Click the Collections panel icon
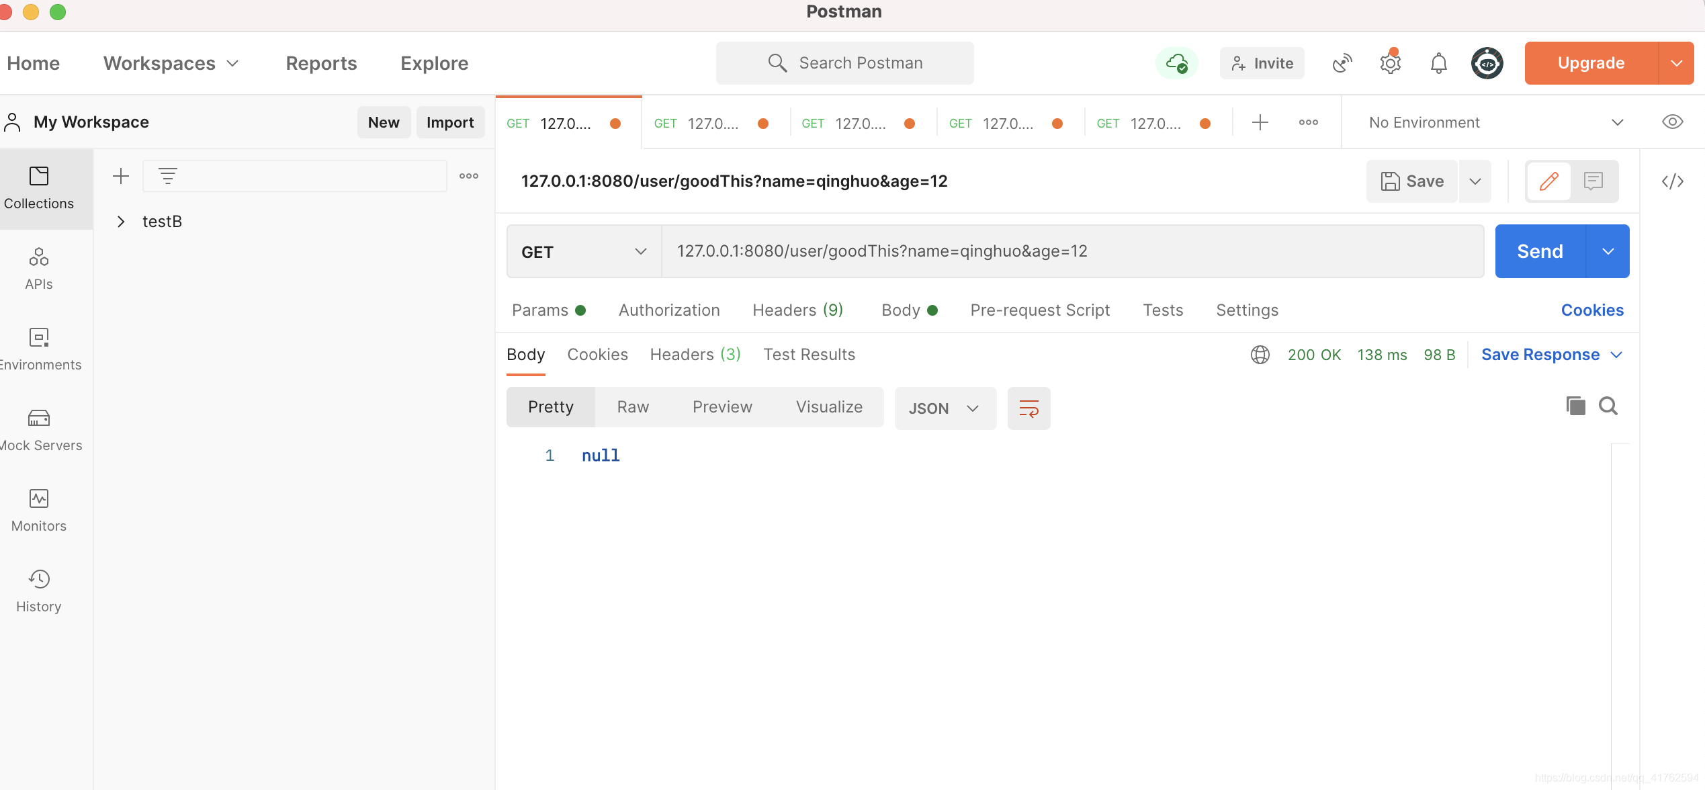The image size is (1705, 790). [x=38, y=187]
